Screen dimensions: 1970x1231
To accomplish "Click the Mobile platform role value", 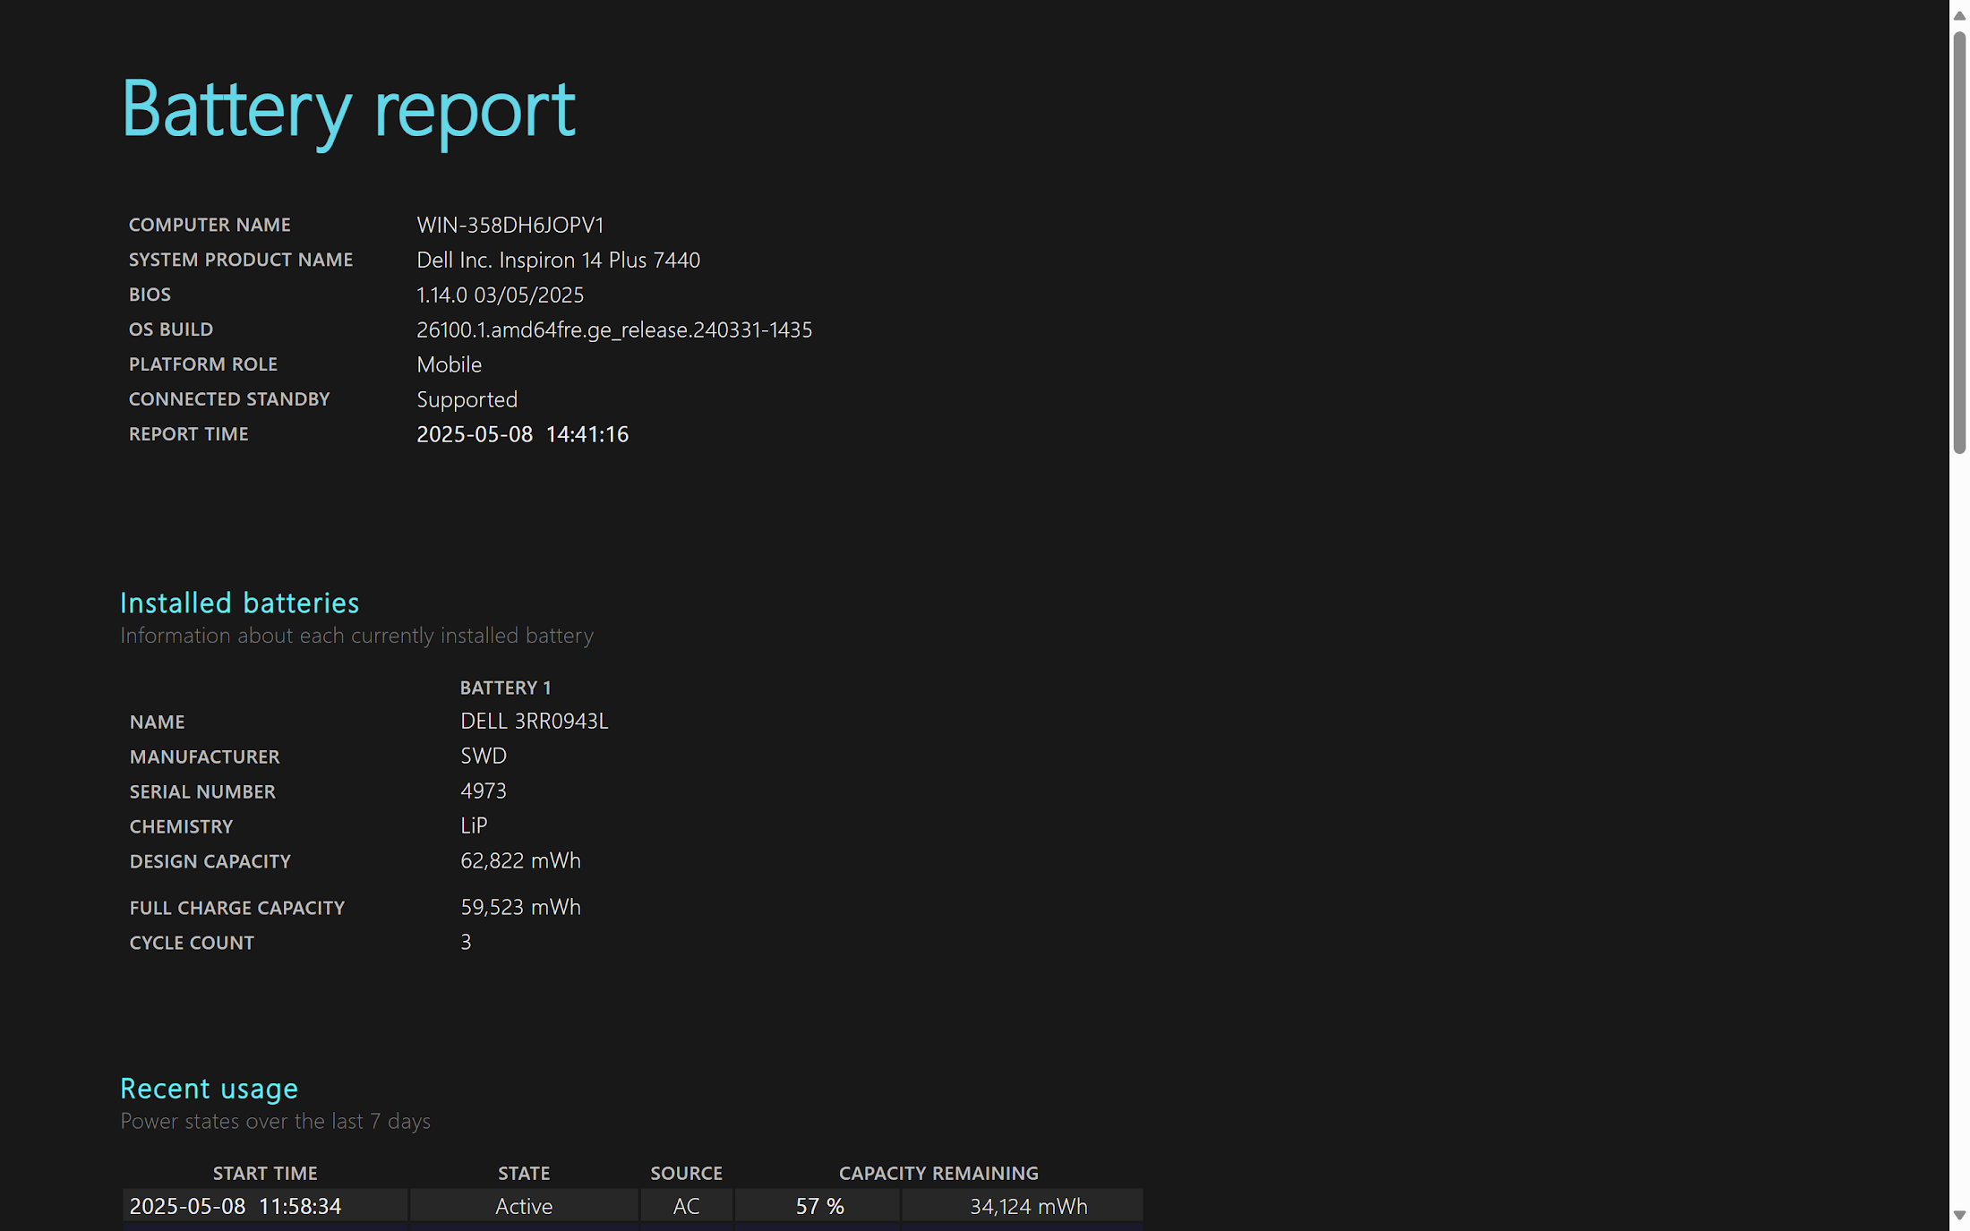I will point(449,364).
